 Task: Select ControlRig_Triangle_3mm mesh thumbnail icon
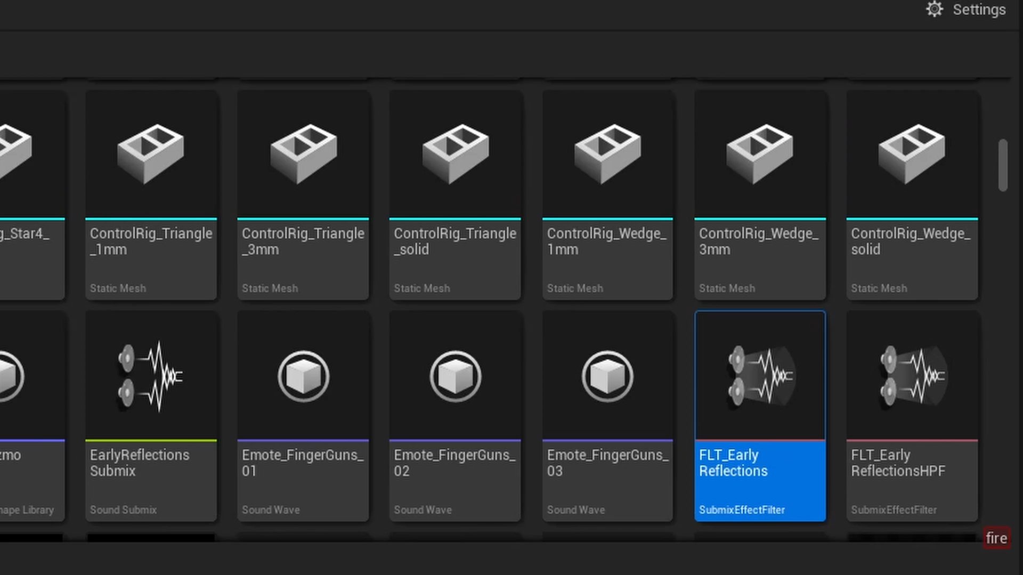(303, 154)
